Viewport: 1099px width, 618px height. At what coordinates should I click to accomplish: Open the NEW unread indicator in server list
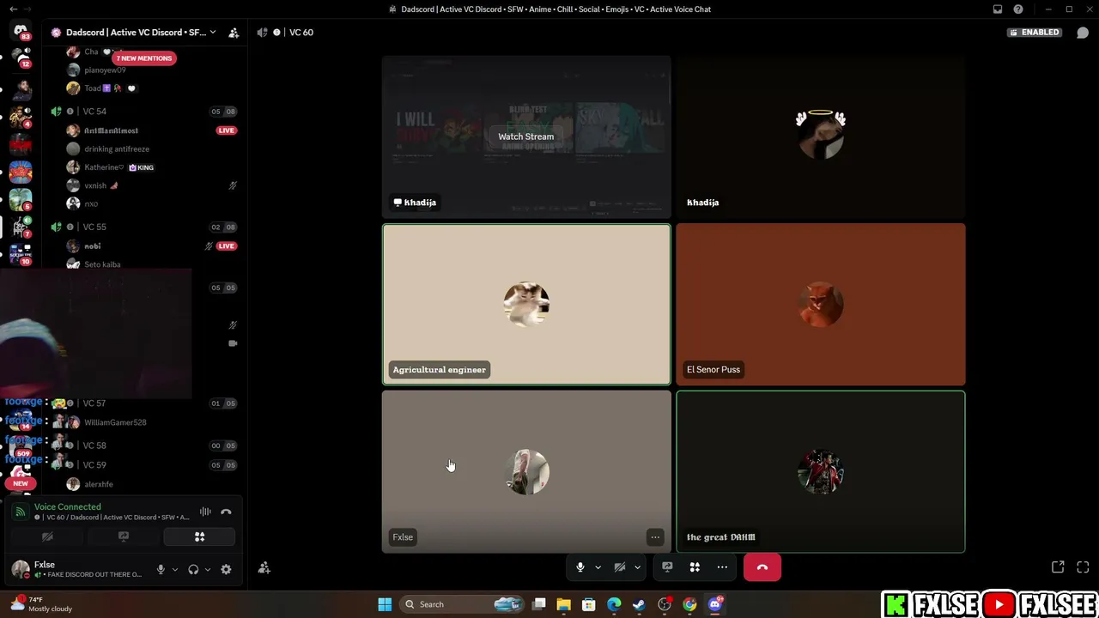tap(21, 483)
